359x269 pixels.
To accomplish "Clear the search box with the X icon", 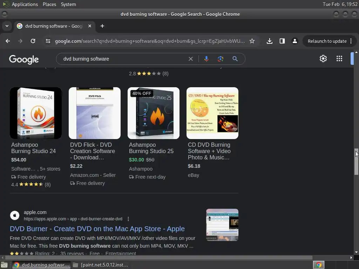I will tap(190, 59).
